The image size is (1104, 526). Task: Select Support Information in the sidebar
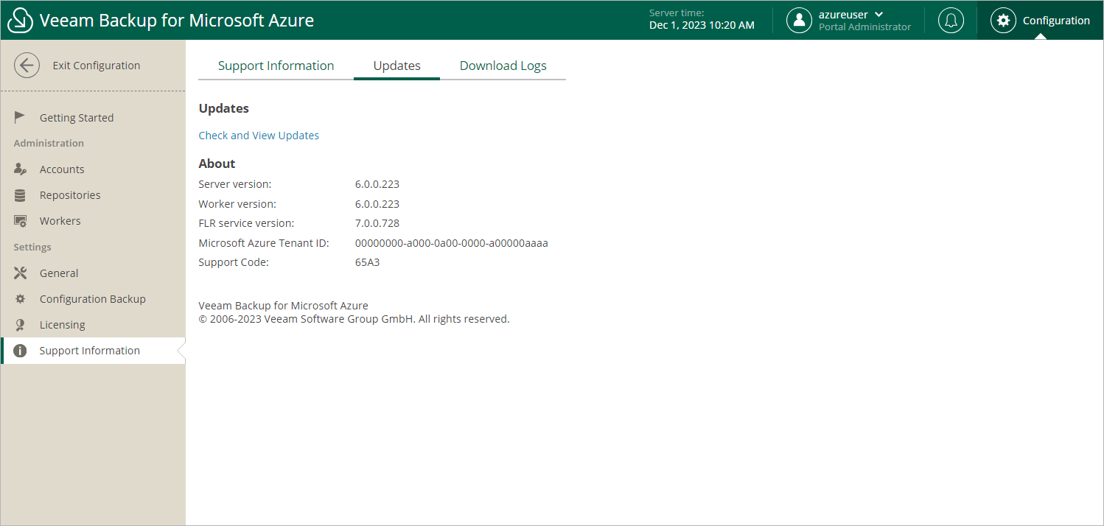click(93, 351)
